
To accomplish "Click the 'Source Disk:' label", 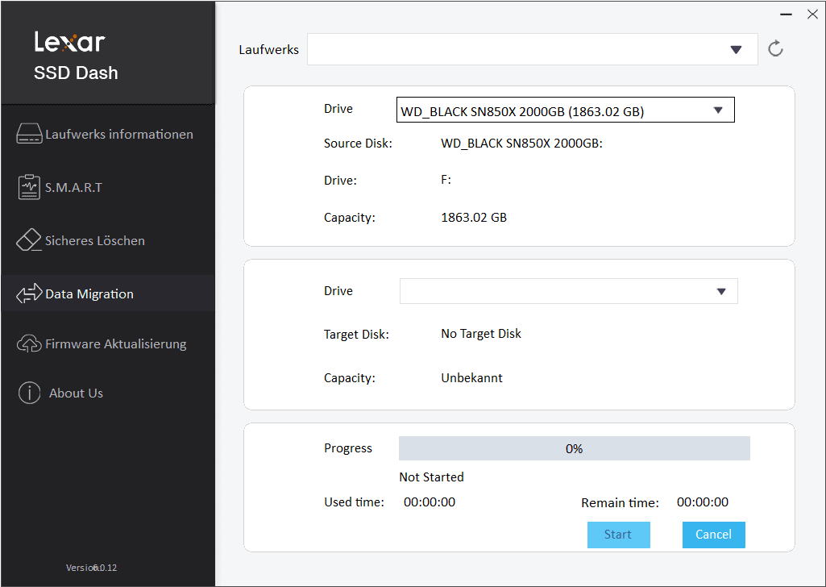I will (359, 144).
